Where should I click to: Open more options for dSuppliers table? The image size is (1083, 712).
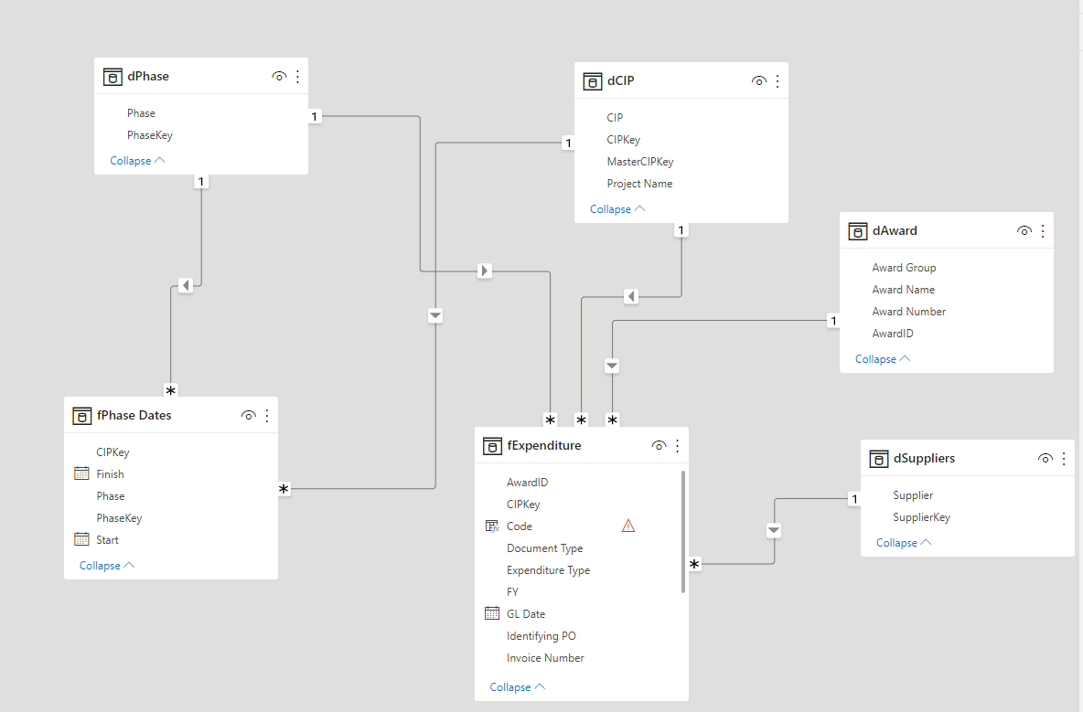click(1064, 459)
